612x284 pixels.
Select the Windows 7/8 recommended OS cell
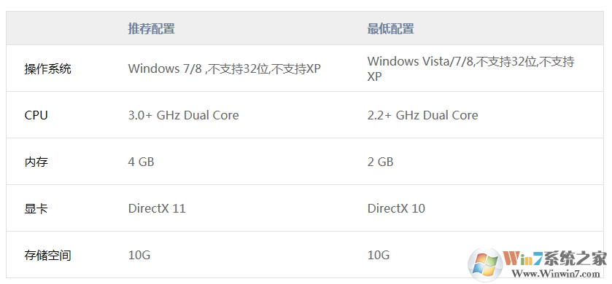[225, 69]
